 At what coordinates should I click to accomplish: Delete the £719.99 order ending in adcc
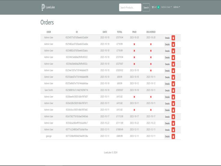(x=173, y=51)
